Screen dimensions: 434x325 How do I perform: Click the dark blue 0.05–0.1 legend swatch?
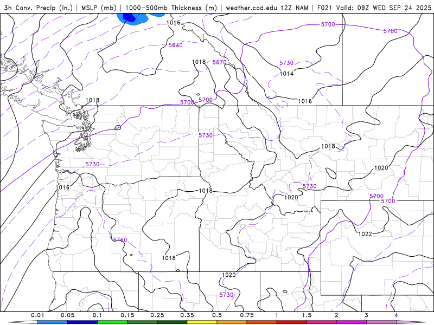[x=82, y=322]
